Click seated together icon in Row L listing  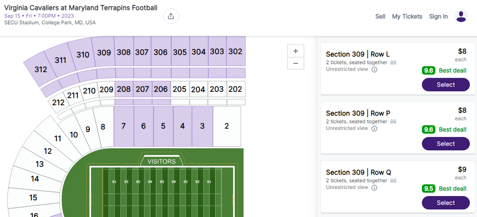click(393, 62)
